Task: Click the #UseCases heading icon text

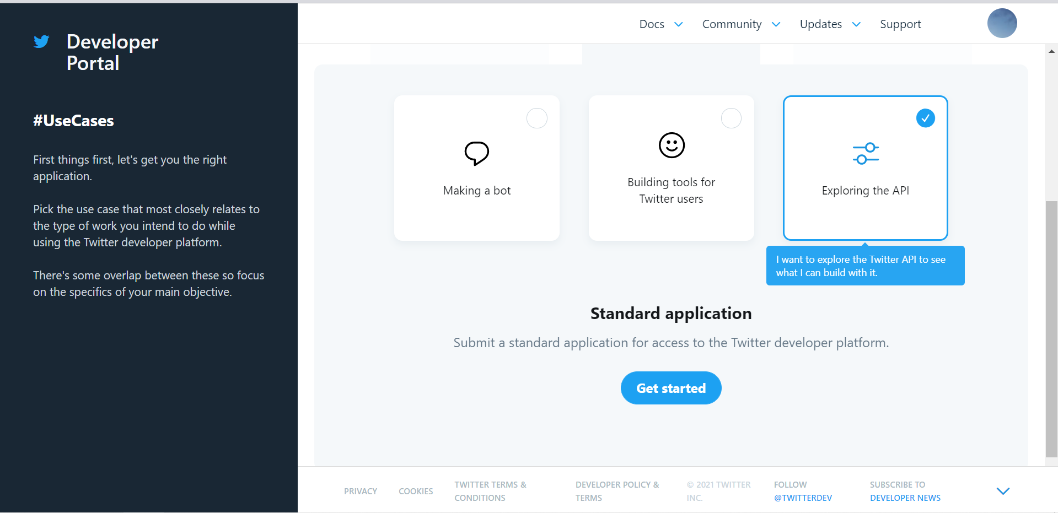Action: pyautogui.click(x=73, y=120)
